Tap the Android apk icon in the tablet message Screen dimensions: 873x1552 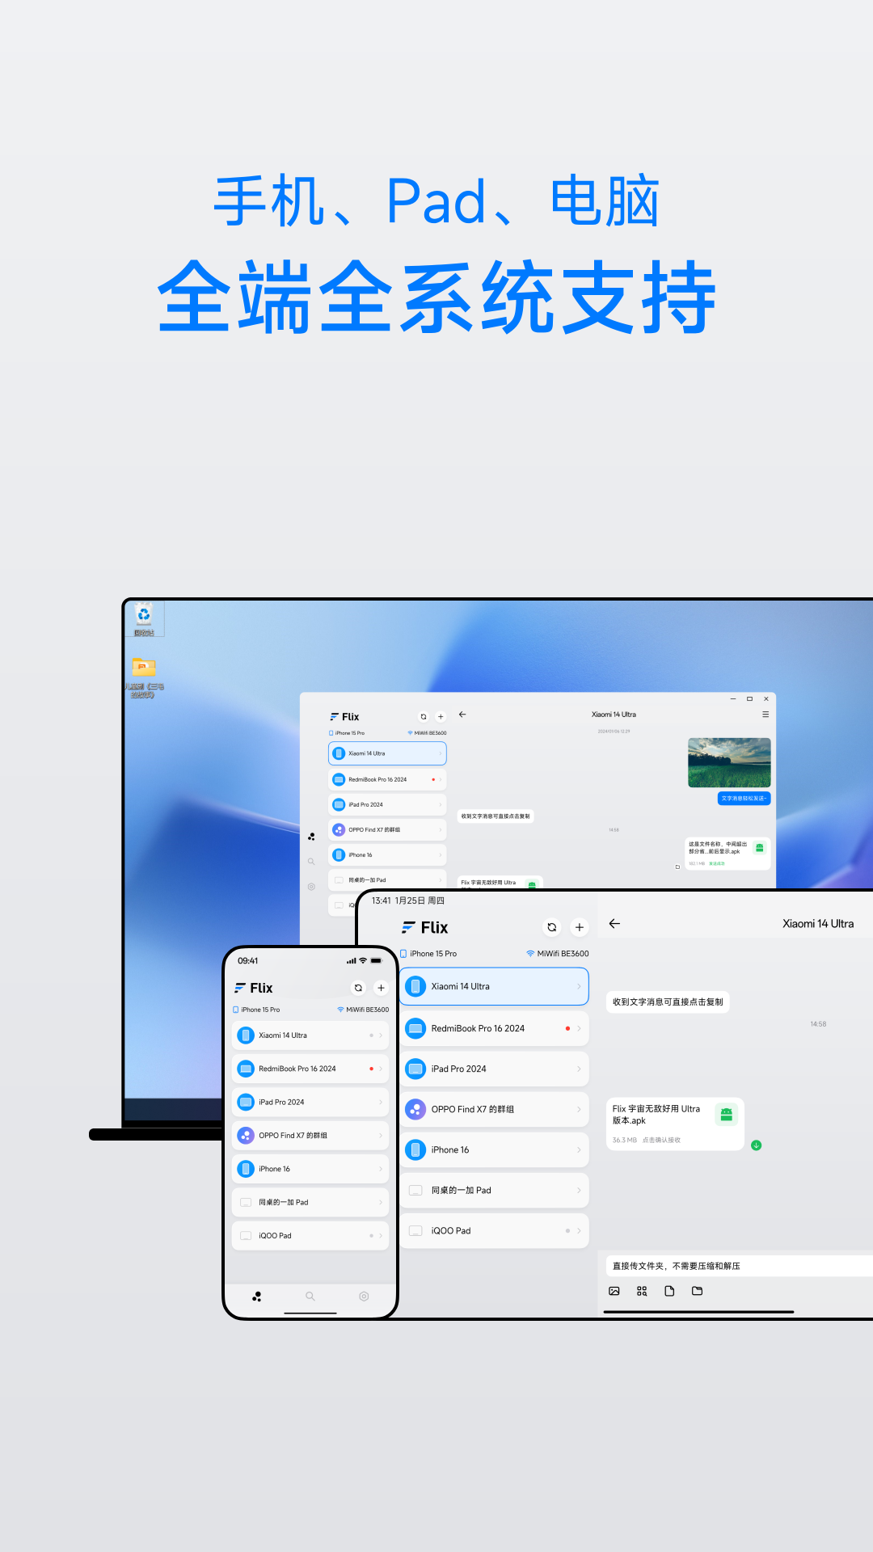pos(727,1115)
